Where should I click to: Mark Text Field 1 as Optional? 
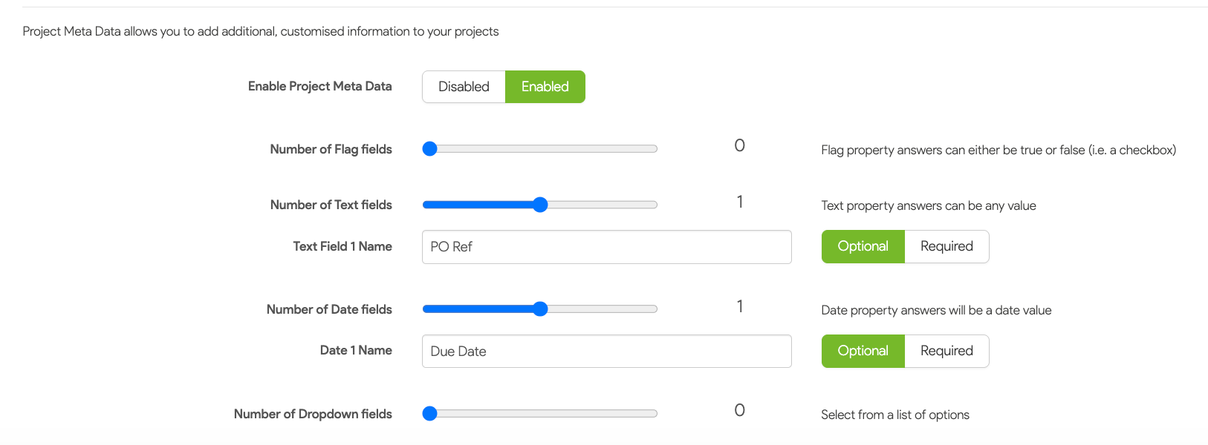[x=863, y=246]
